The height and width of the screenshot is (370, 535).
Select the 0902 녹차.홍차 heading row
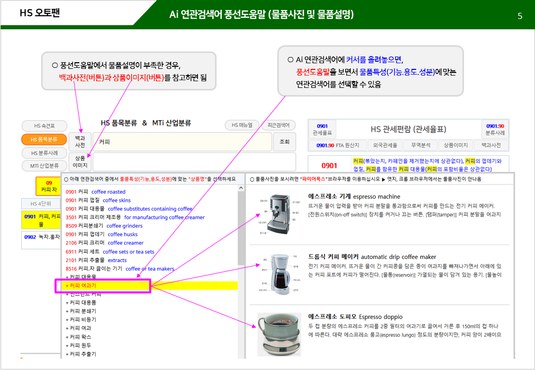click(41, 239)
